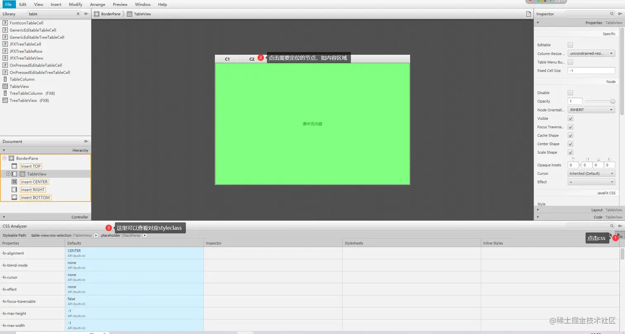Click the Inspector search magnifier icon
Screen dimensions: 625x334
611,14
